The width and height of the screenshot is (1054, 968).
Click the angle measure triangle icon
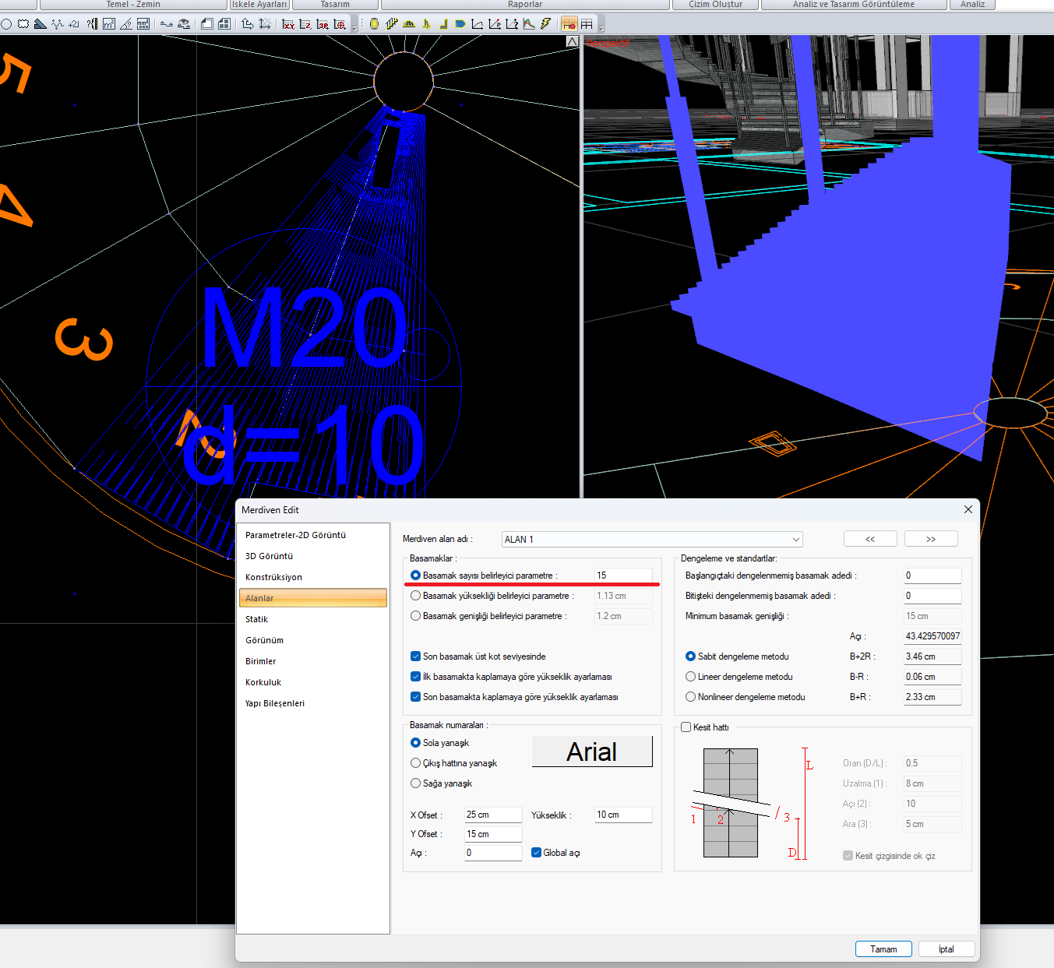pos(126,24)
